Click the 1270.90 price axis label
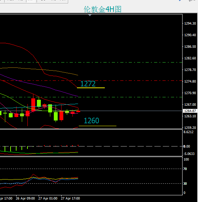 coord(190,93)
